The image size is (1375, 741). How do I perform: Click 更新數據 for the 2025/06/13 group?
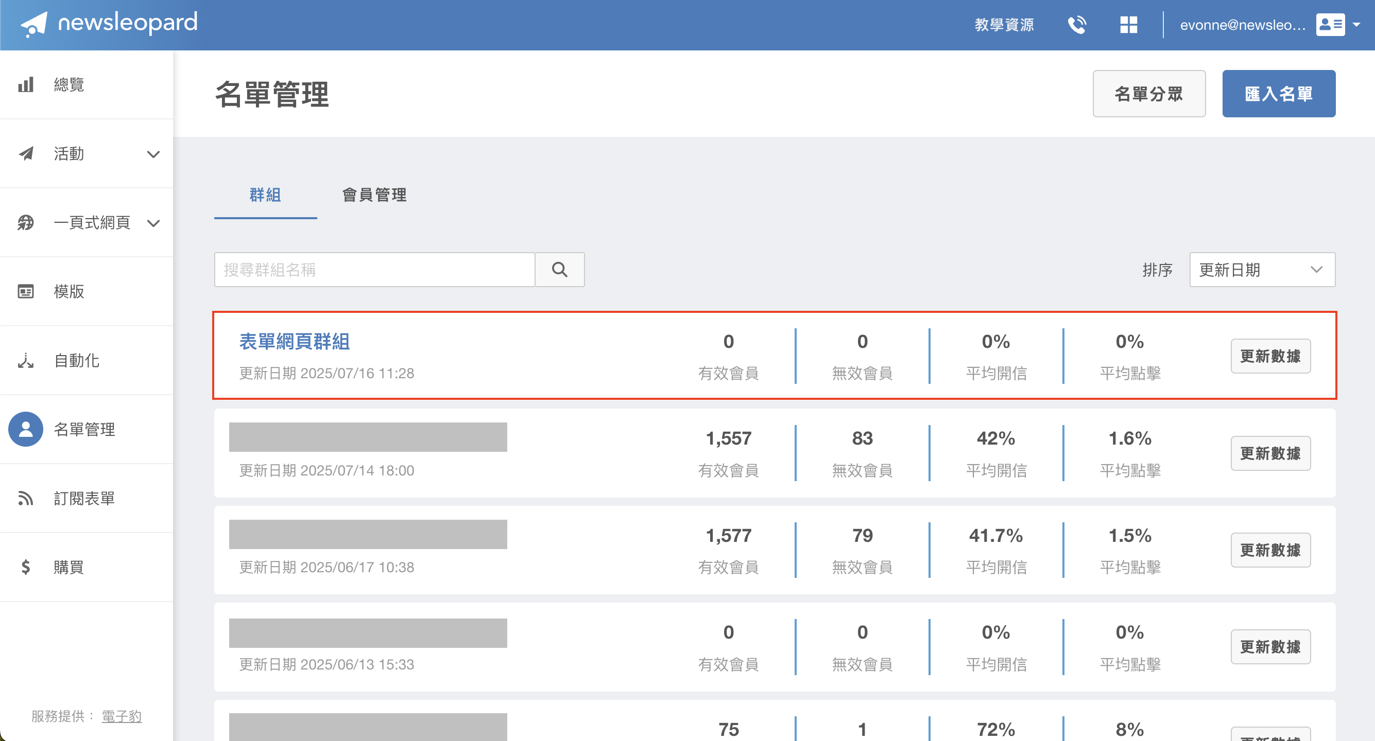click(1270, 647)
